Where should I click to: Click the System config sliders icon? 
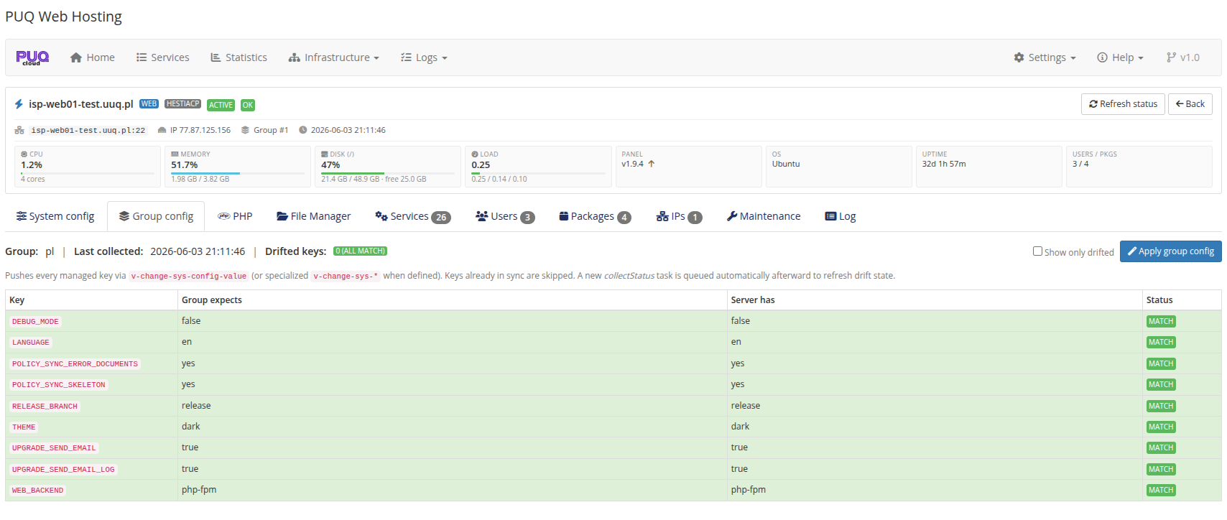pyautogui.click(x=22, y=216)
